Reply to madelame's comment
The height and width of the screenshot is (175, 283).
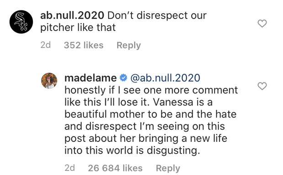click(x=168, y=169)
